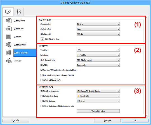This screenshot has height=125, width=151.
Task: Open the Chọn nguồn dropdown
Action: point(98,24)
